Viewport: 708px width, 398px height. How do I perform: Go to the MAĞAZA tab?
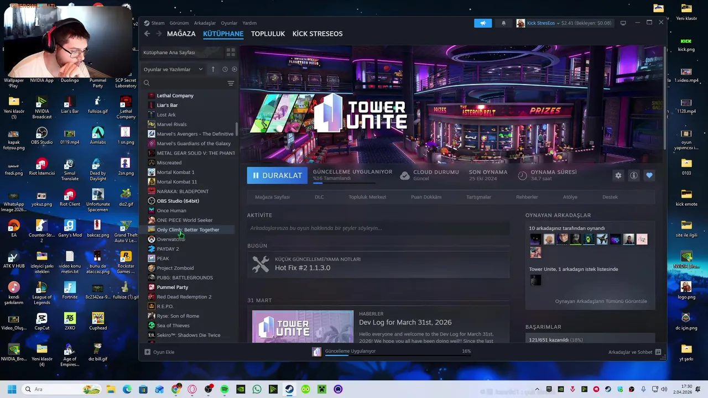pos(181,34)
